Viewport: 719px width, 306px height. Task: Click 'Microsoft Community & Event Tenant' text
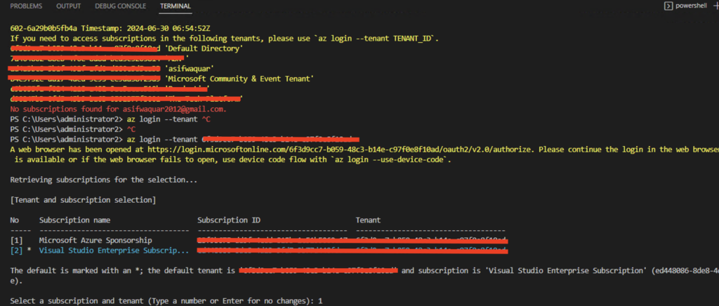tap(239, 79)
